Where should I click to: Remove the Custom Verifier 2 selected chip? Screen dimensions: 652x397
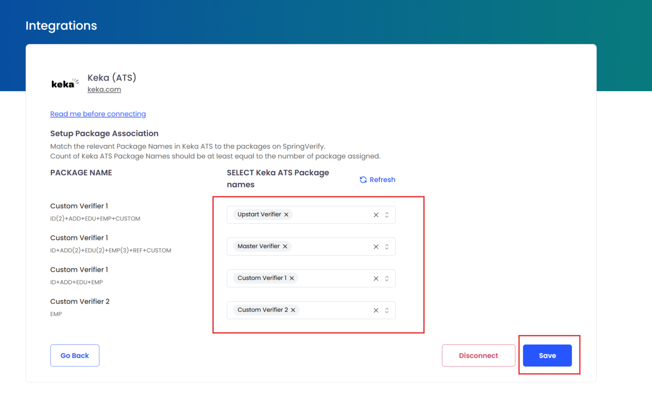(293, 310)
